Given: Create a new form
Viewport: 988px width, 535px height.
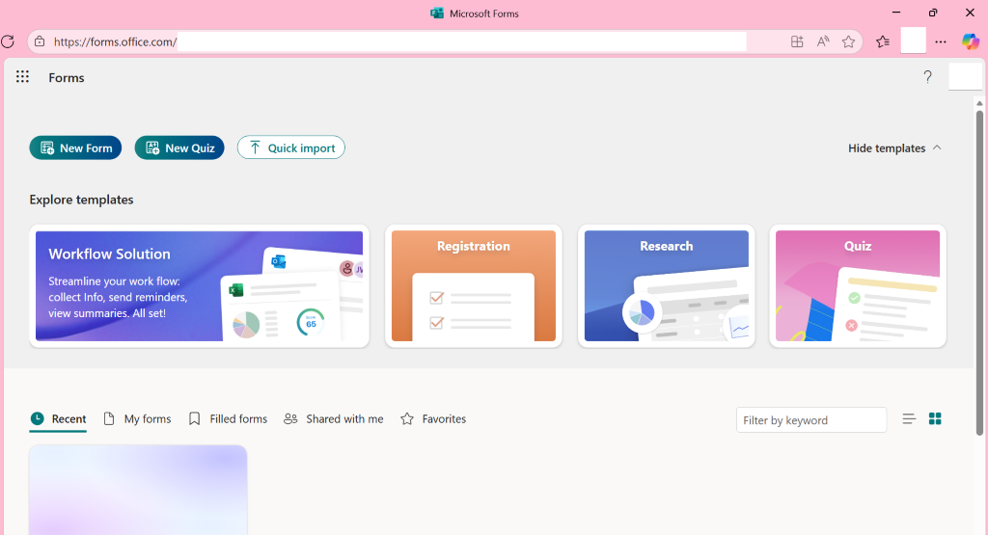Looking at the screenshot, I should click(75, 147).
